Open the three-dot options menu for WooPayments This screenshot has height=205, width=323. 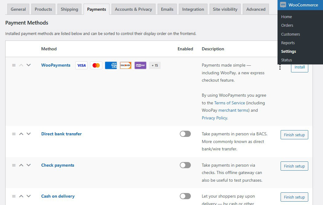(280, 67)
